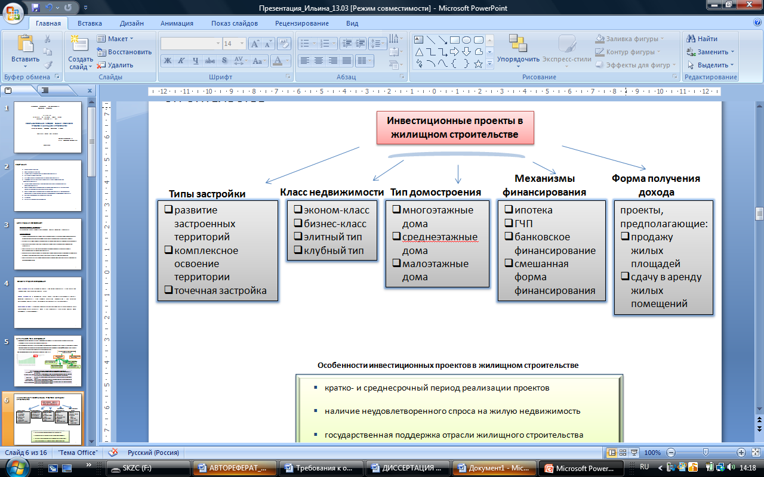Save the presentation from Quick Access toolbar
The image size is (764, 477).
36,8
